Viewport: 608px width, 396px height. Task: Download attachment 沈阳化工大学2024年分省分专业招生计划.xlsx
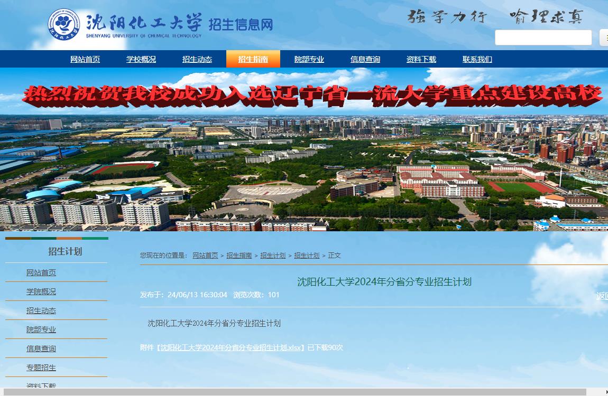coord(231,347)
